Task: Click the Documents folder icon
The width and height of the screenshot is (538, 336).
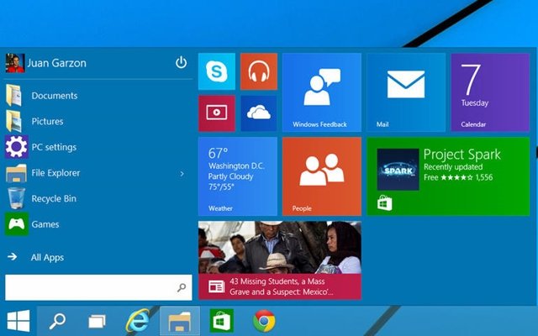Action: click(13, 95)
